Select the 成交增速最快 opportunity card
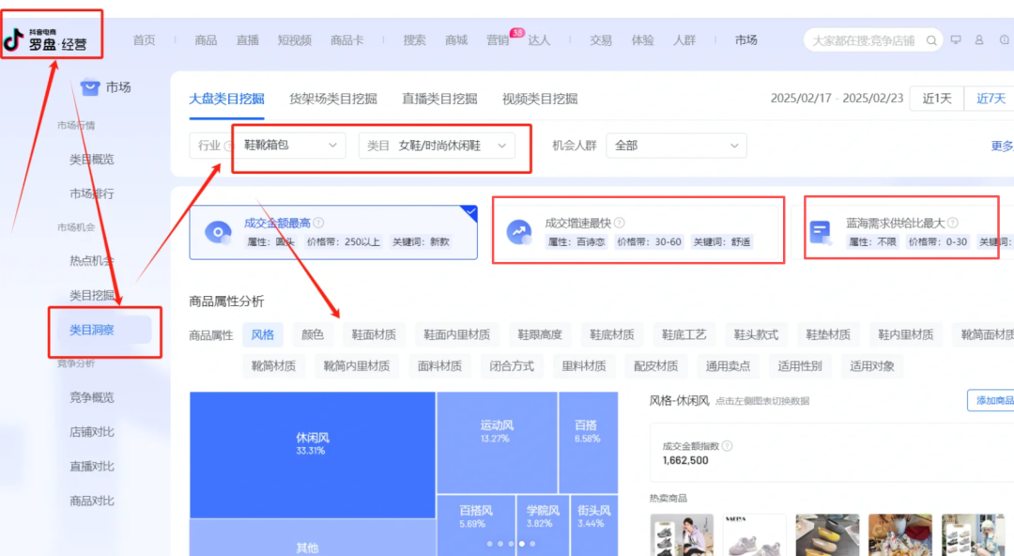 (x=638, y=233)
